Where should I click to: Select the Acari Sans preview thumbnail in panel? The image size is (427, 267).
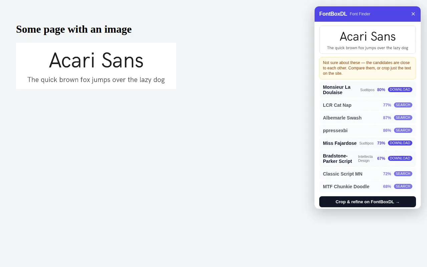(368, 40)
